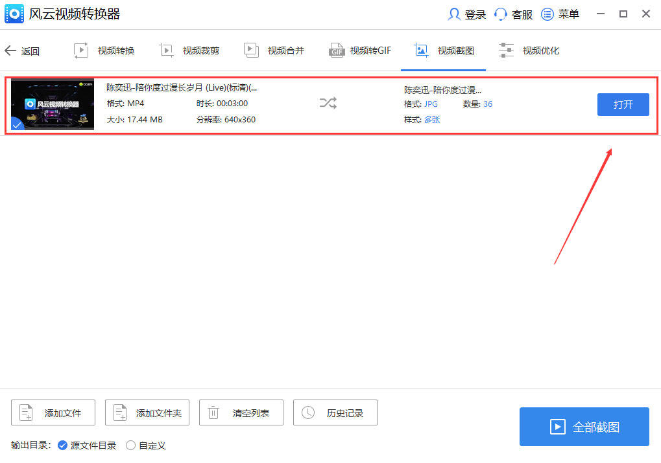Click 客服 text link

click(522, 15)
